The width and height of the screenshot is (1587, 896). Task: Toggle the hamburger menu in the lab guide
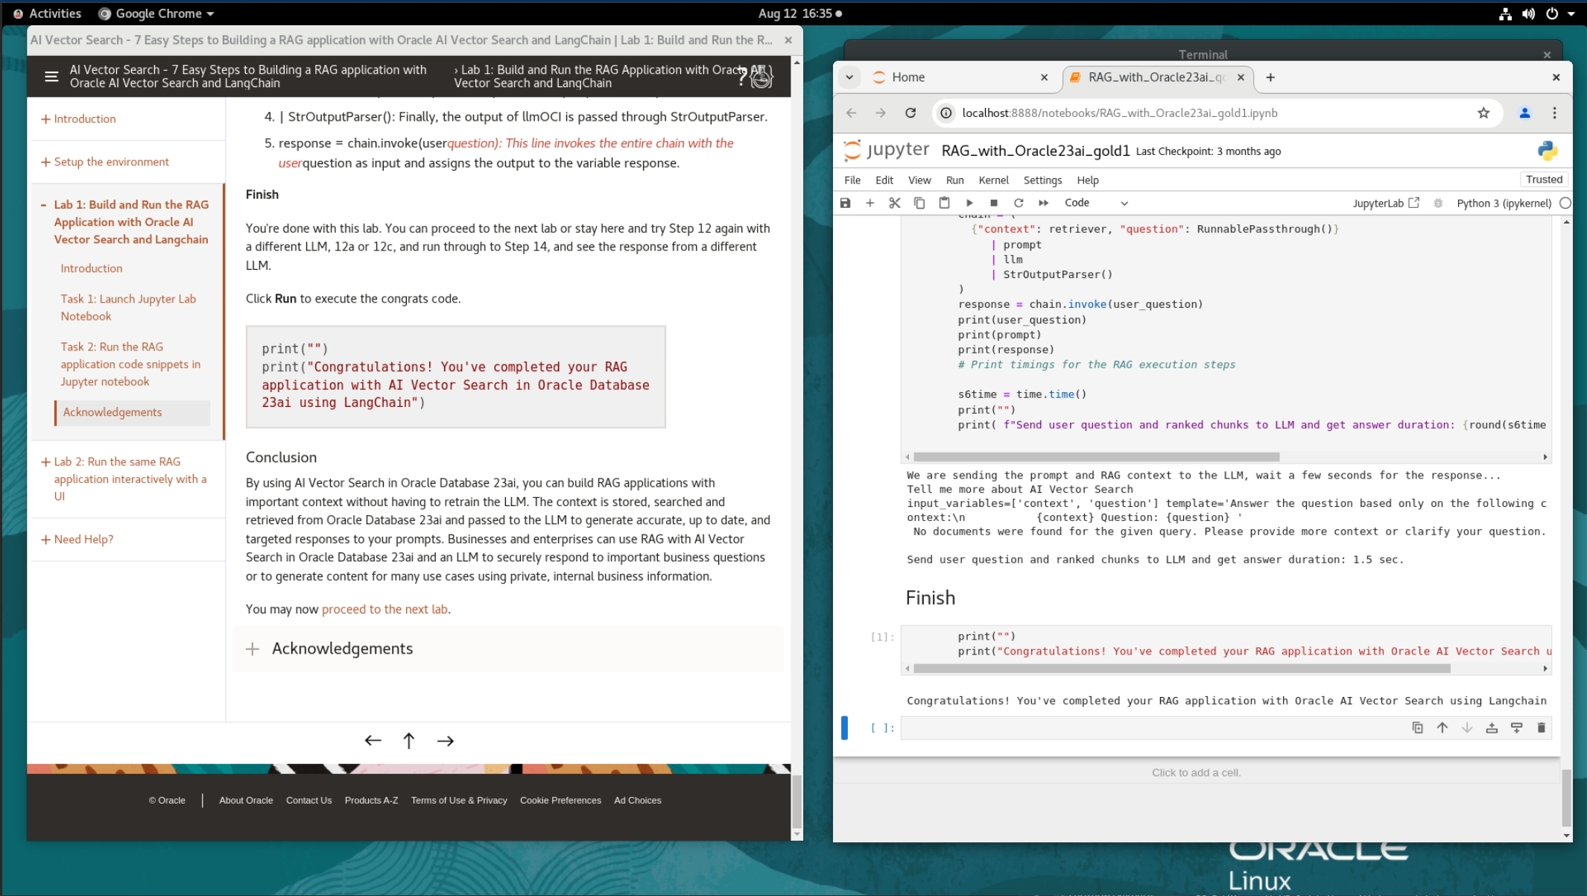pyautogui.click(x=51, y=76)
